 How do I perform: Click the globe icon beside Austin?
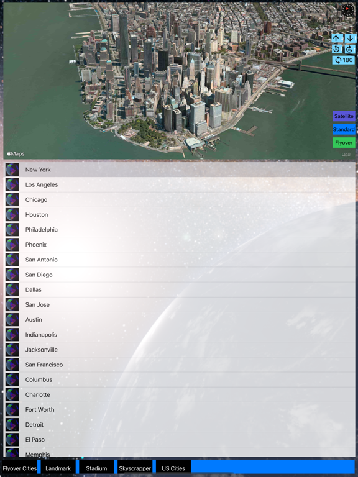[x=12, y=320]
